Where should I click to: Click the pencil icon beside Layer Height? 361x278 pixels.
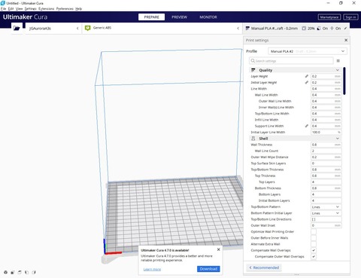click(306, 76)
